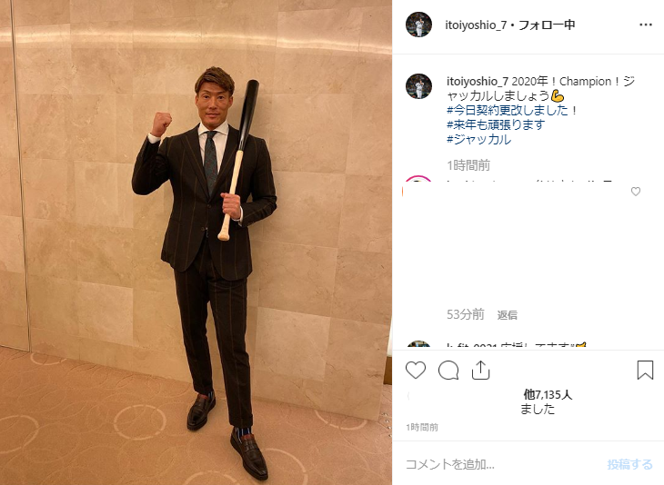The height and width of the screenshot is (485, 664).
Task: Open header profile avatar of itoiyoshio_7
Action: coord(418,25)
